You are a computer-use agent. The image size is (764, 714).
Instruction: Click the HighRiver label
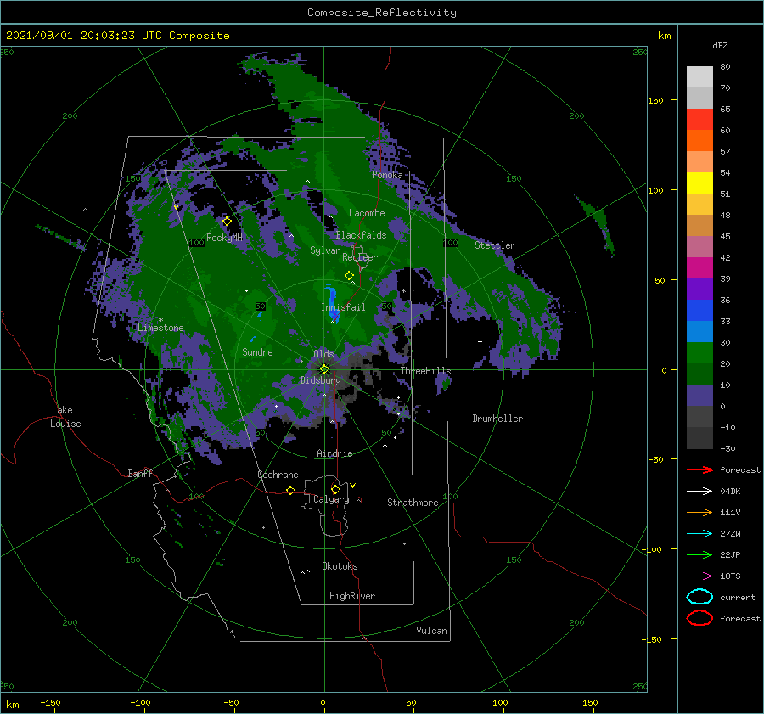pos(352,596)
